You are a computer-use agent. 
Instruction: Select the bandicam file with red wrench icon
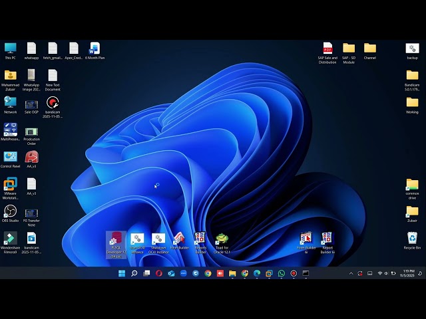53,108
